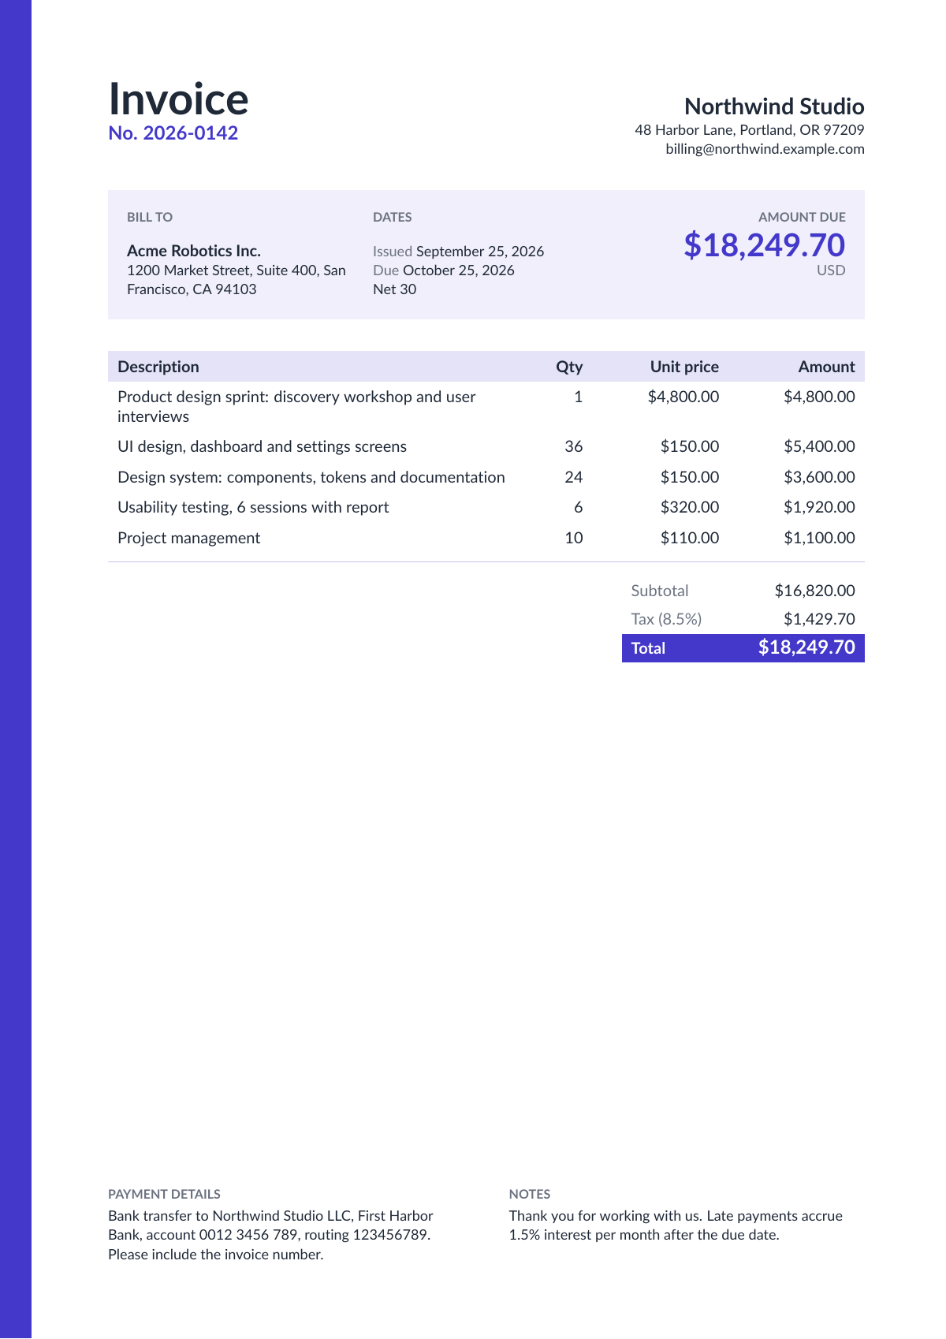Click the BILL TO label

150,217
